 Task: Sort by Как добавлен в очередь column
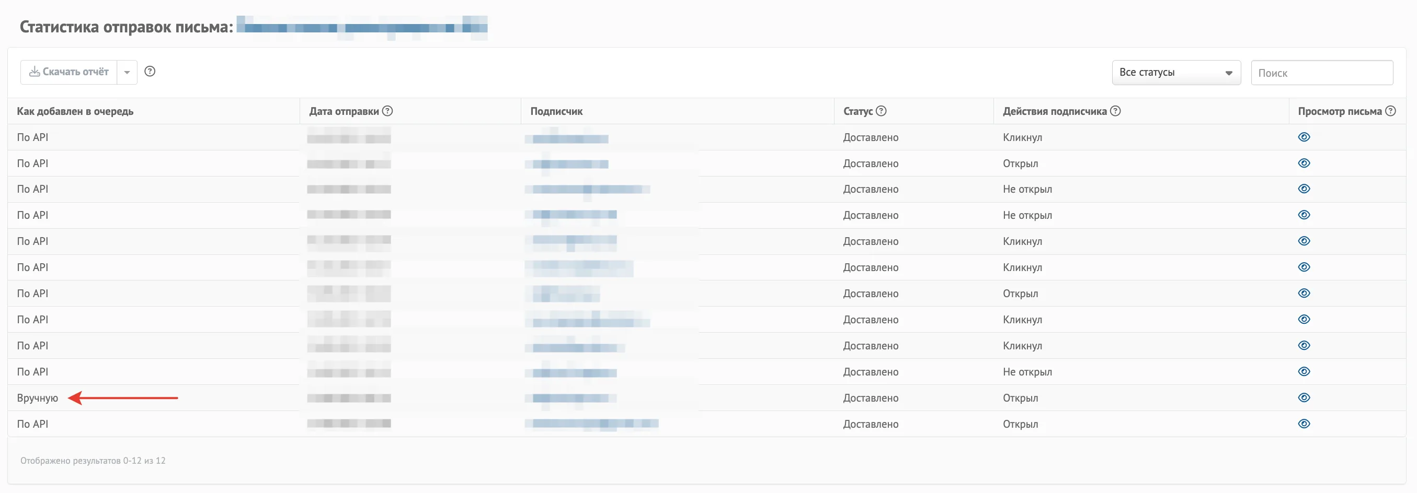click(75, 111)
